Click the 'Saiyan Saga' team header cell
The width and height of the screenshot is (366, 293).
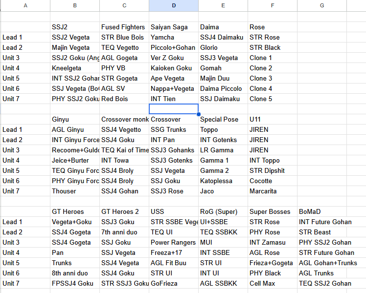point(174,27)
